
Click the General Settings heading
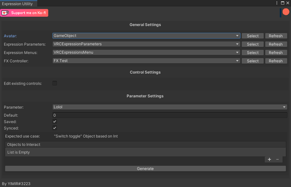(145, 25)
